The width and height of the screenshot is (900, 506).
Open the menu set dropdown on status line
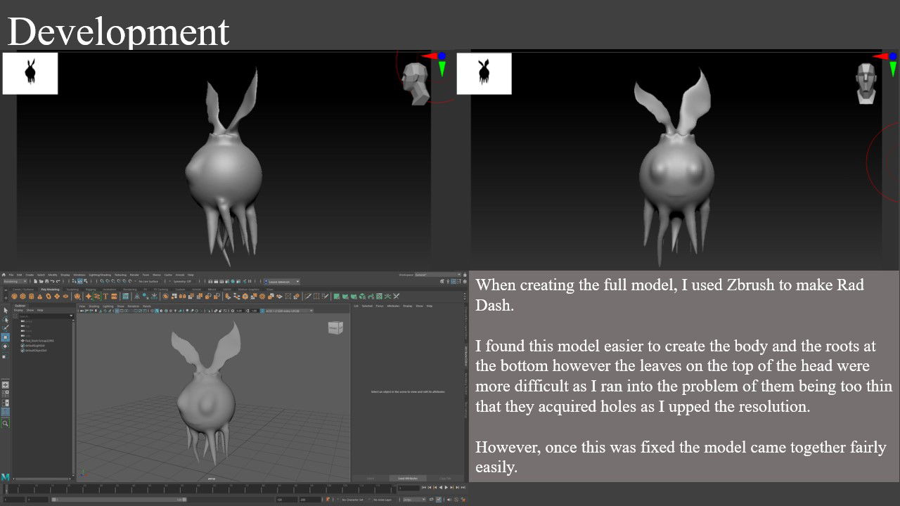[x=15, y=281]
